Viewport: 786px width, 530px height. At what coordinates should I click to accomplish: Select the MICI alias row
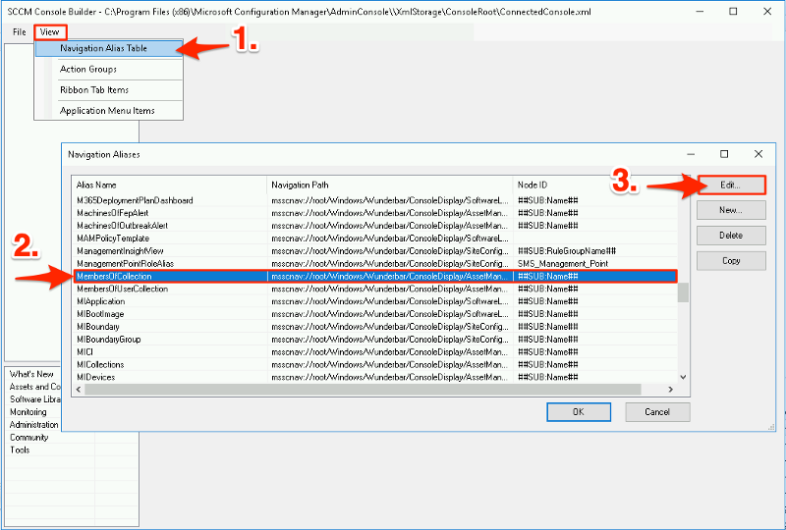[375, 351]
